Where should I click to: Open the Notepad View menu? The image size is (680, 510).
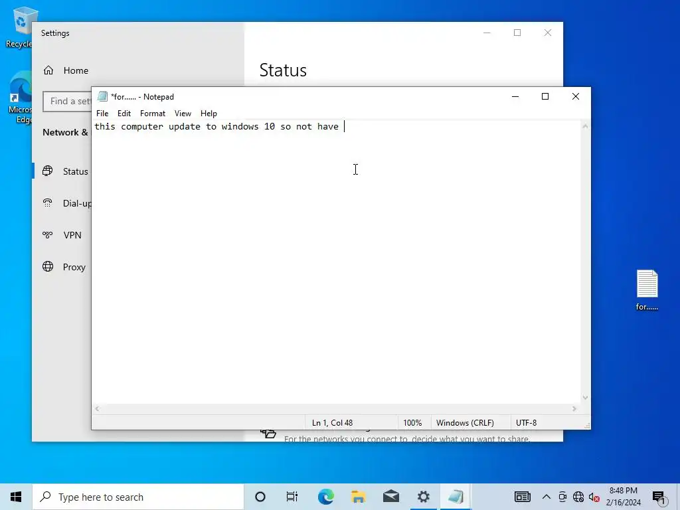pyautogui.click(x=183, y=113)
